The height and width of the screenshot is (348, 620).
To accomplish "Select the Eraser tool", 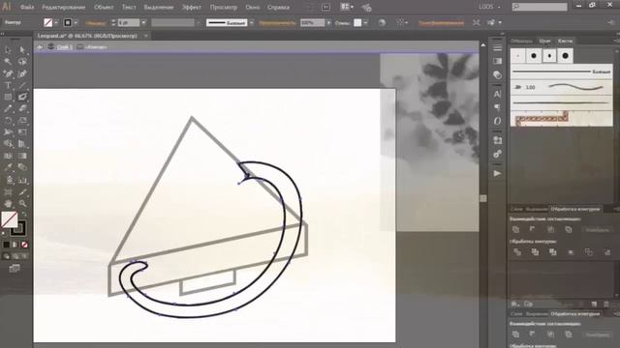I will point(22,109).
